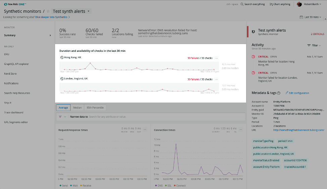Open the Hong Kong failed monitor activity

[x=276, y=63]
